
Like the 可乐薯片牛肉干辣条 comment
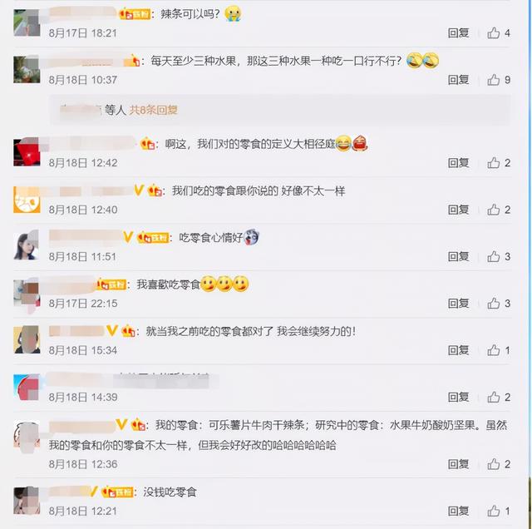(x=498, y=464)
